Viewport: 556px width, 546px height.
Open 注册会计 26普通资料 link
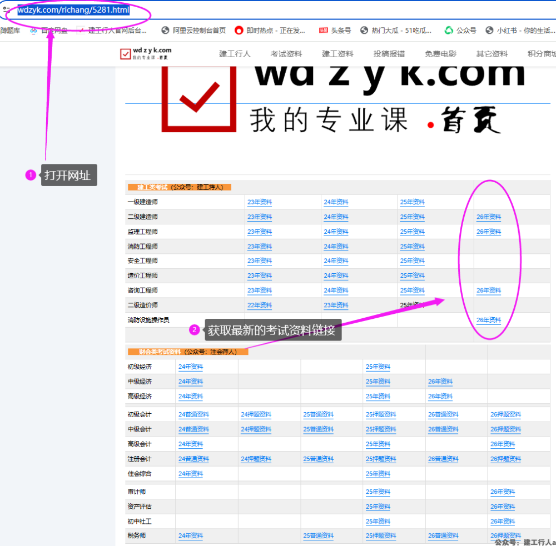[x=443, y=459]
